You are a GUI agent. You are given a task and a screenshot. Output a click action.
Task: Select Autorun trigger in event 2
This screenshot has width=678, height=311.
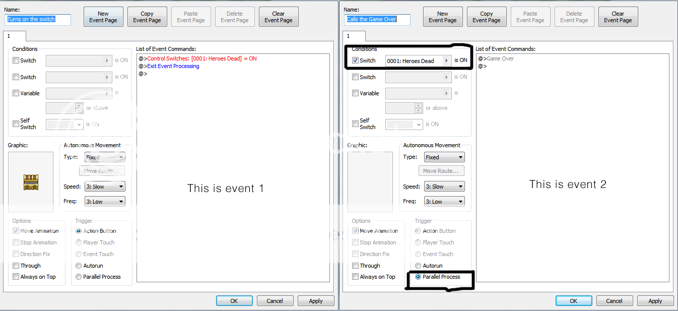pos(418,266)
